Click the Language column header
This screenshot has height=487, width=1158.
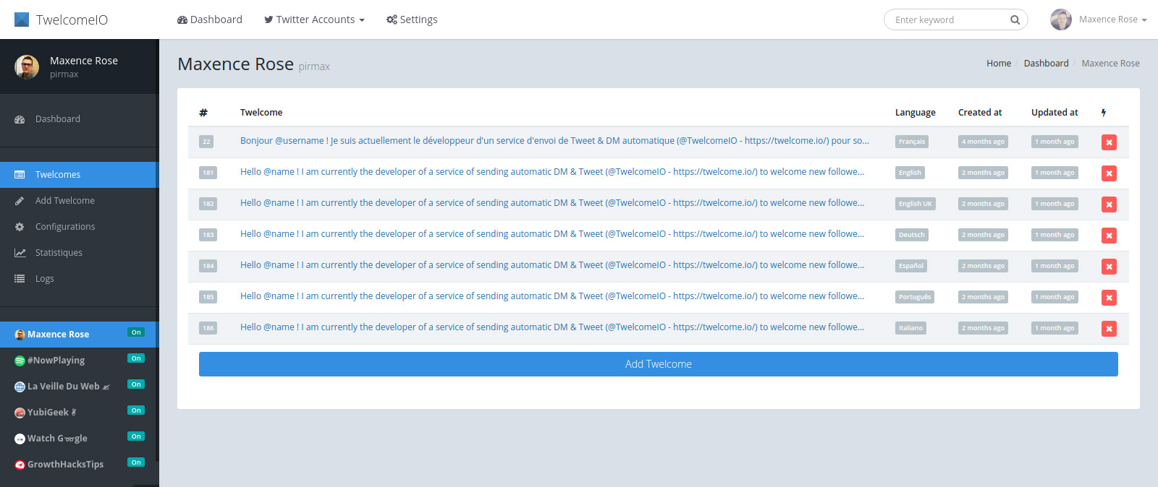coord(915,113)
